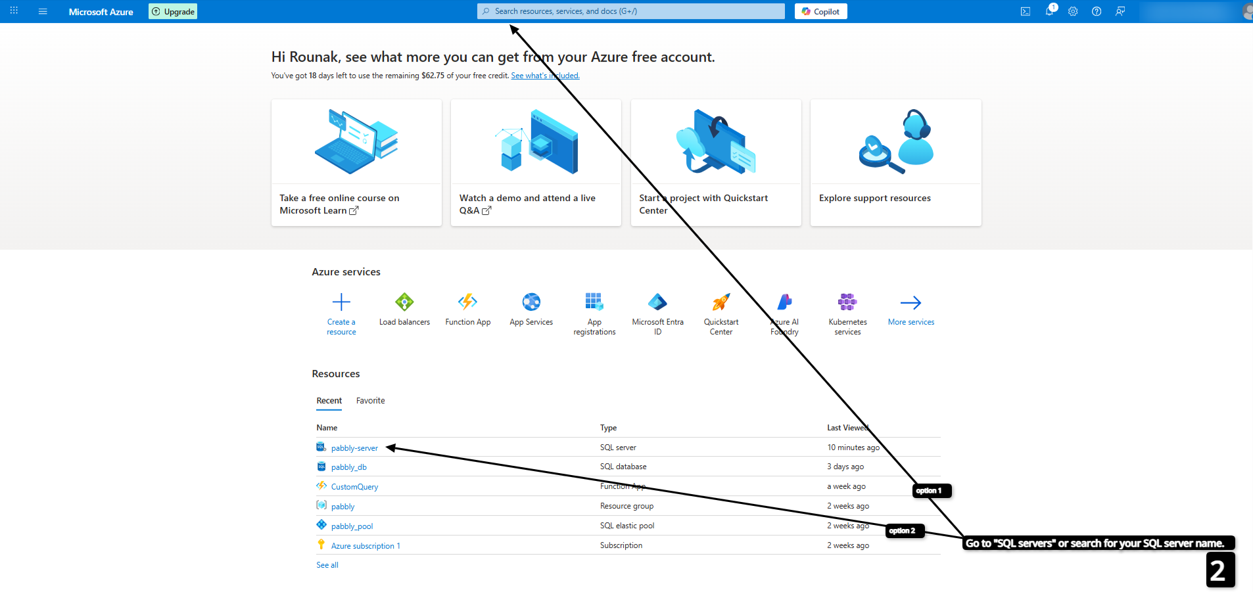Click the Feedback icon in header
This screenshot has width=1253, height=592.
[x=1120, y=11]
